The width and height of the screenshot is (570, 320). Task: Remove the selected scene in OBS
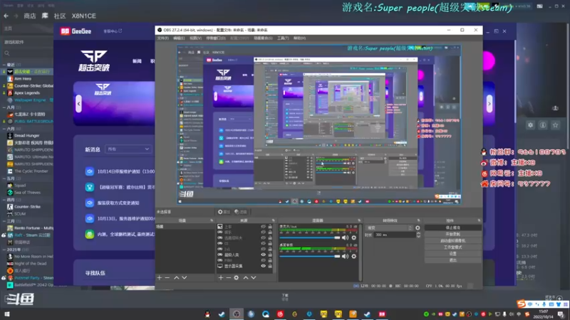click(167, 277)
